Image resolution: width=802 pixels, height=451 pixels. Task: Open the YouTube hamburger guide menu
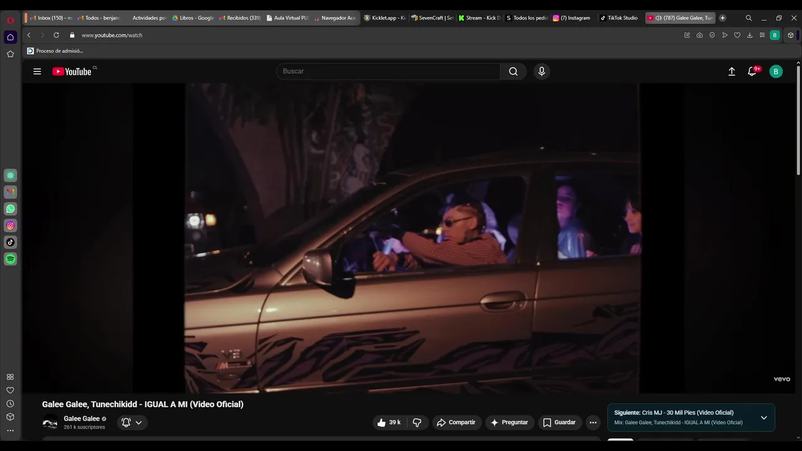click(x=37, y=71)
